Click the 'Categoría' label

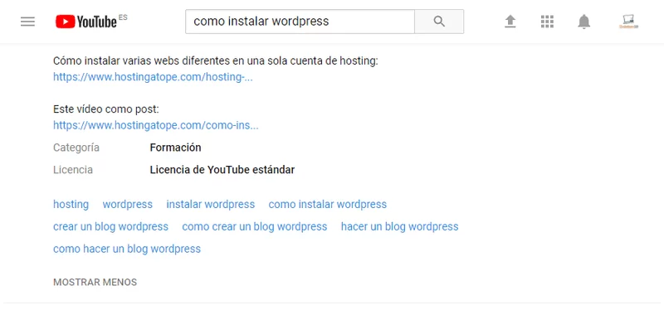(76, 148)
